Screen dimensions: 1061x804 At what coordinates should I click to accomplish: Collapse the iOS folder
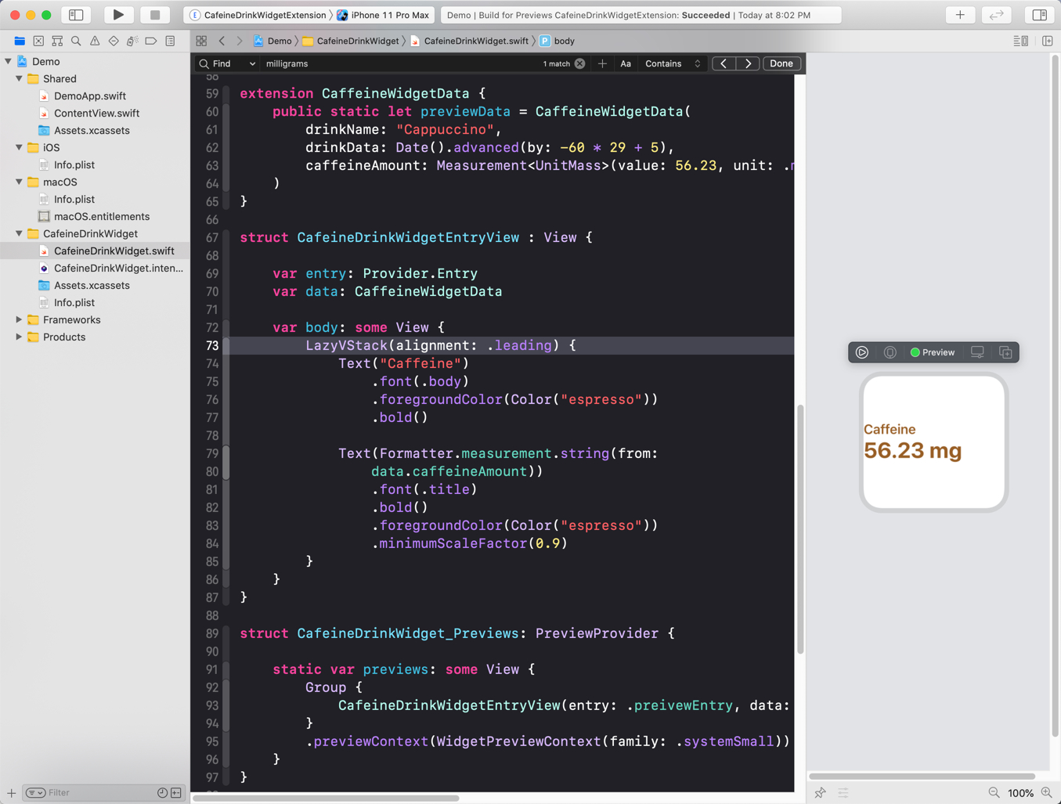pos(19,147)
